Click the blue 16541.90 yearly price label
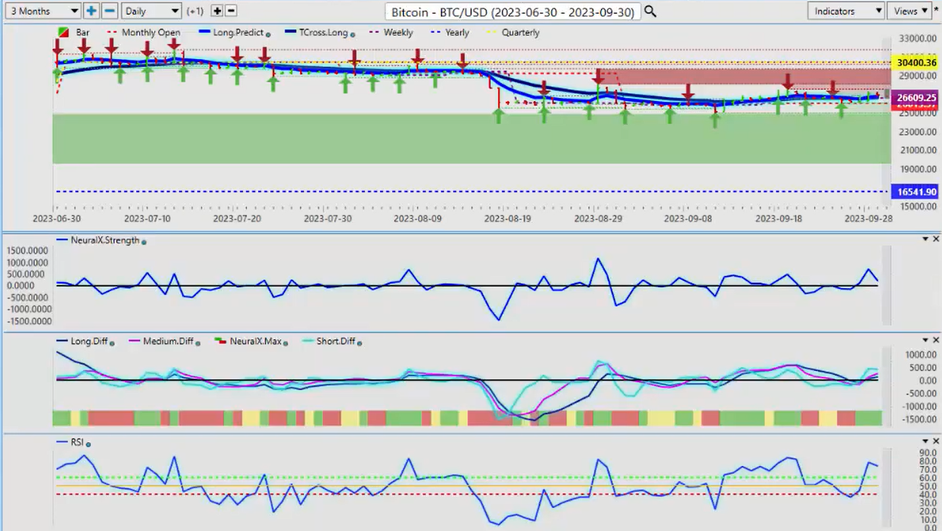 [x=914, y=192]
